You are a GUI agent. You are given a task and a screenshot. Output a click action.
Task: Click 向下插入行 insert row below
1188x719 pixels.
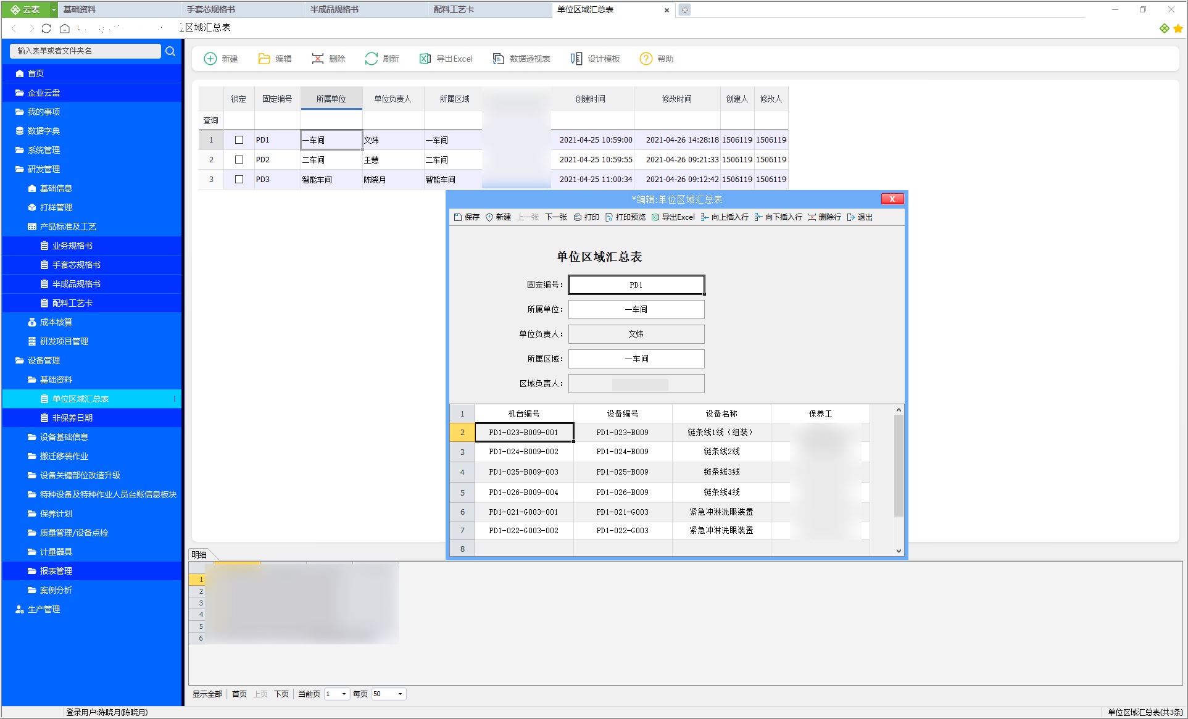[778, 217]
